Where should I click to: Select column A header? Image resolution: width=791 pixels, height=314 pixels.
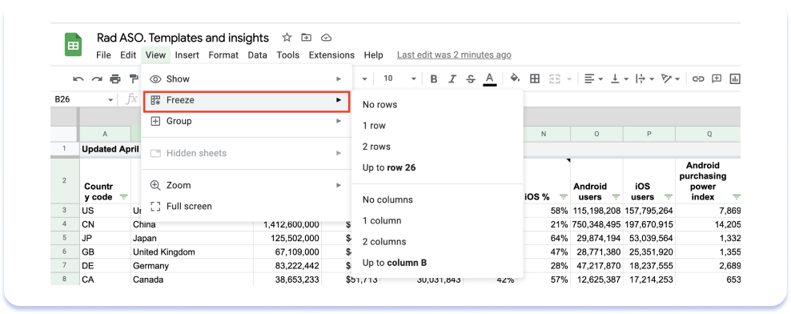click(105, 134)
